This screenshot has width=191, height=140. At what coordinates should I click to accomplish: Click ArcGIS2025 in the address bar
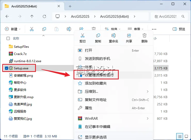click(x=80, y=16)
